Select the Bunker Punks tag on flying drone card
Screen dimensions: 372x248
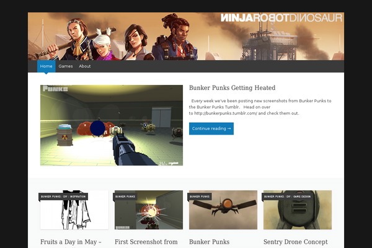pyautogui.click(x=200, y=197)
